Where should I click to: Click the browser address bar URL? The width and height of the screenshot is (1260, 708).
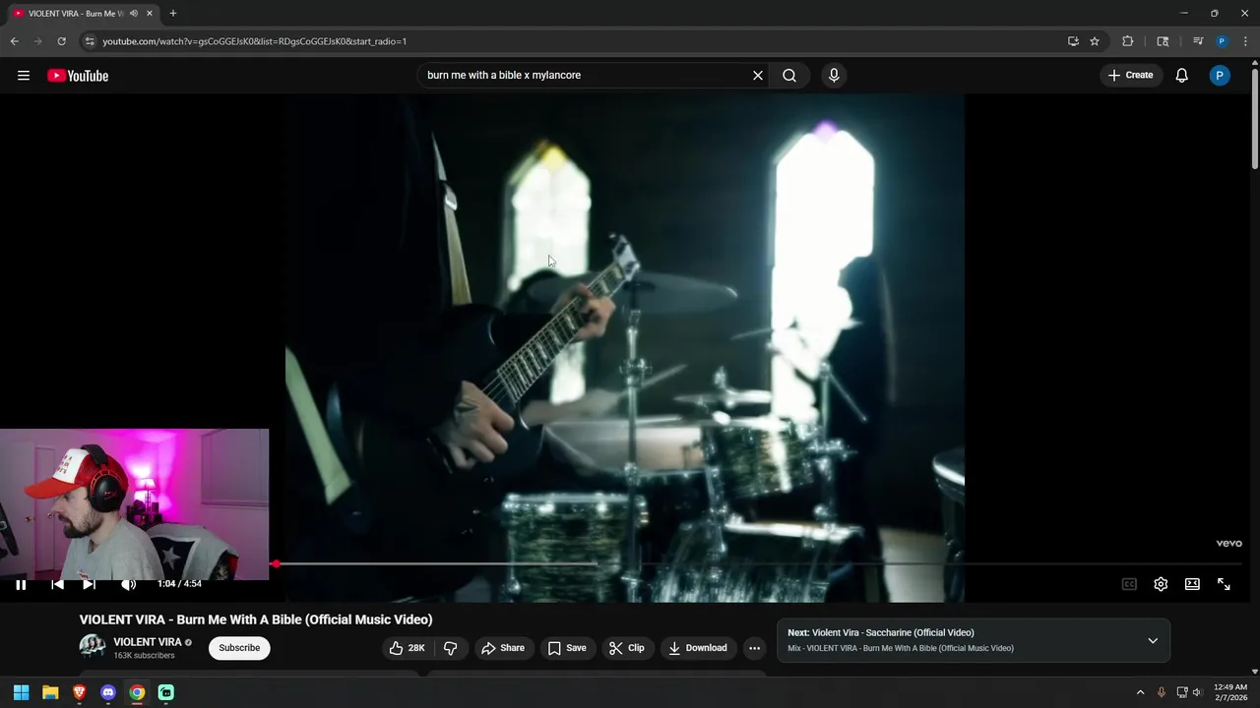(254, 41)
